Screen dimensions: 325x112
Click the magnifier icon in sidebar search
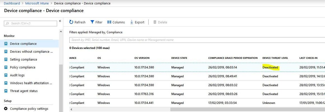click(8, 24)
